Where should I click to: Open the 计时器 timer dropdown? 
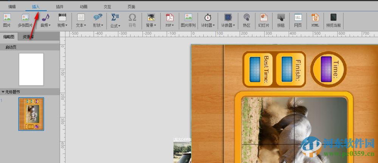pos(208,20)
